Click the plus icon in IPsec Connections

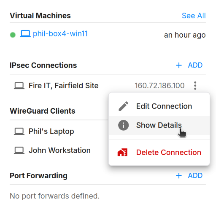tap(179, 65)
